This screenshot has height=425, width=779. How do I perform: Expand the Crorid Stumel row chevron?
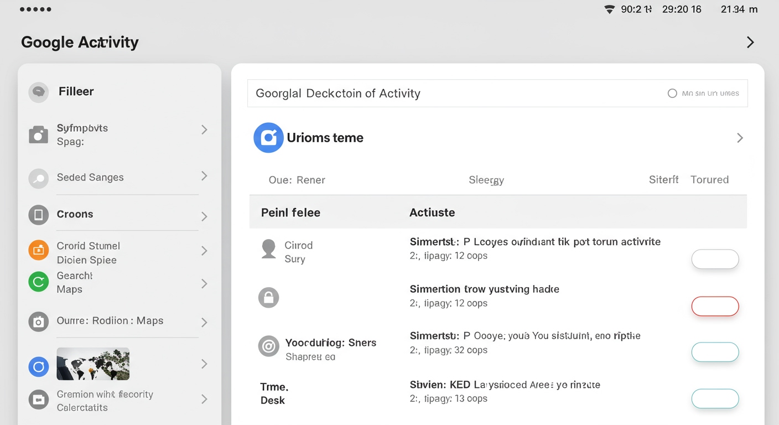204,251
